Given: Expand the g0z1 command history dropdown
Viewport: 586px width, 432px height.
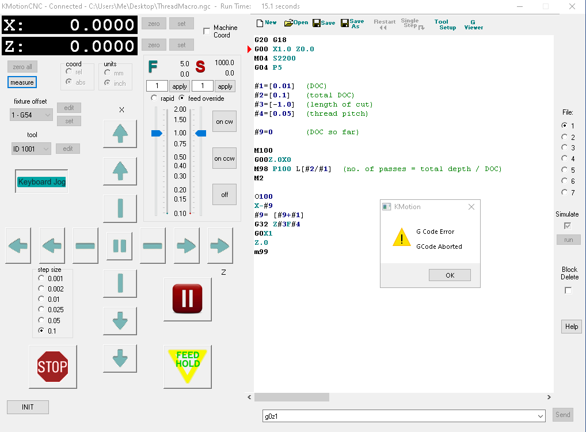Looking at the screenshot, I should tap(539, 415).
